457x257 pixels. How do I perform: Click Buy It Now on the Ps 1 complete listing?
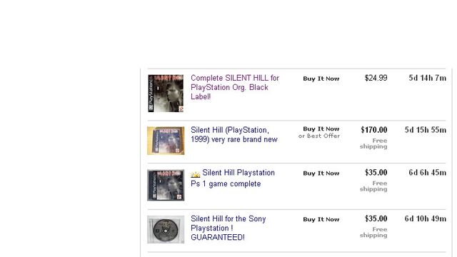click(321, 173)
